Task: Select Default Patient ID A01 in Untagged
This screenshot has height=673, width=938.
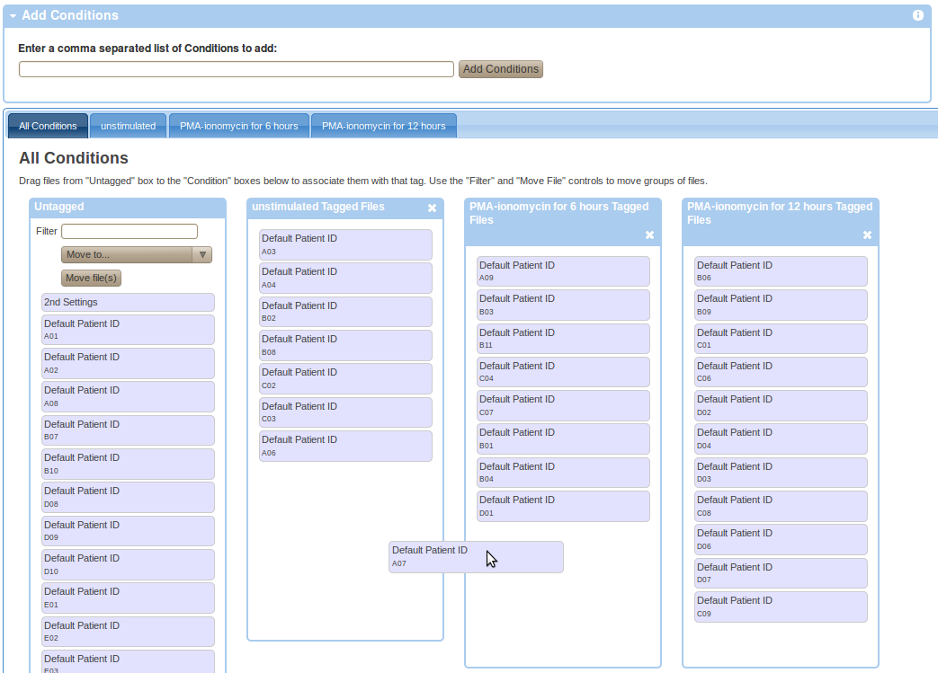Action: (127, 329)
